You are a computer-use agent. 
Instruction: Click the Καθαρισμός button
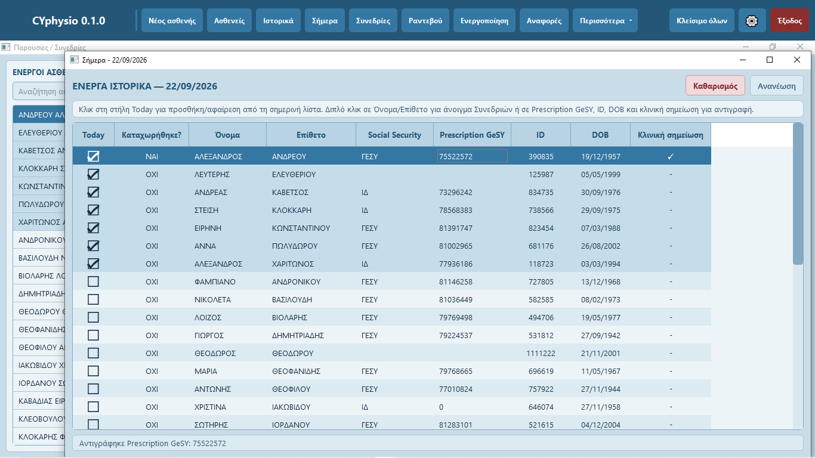tap(716, 85)
